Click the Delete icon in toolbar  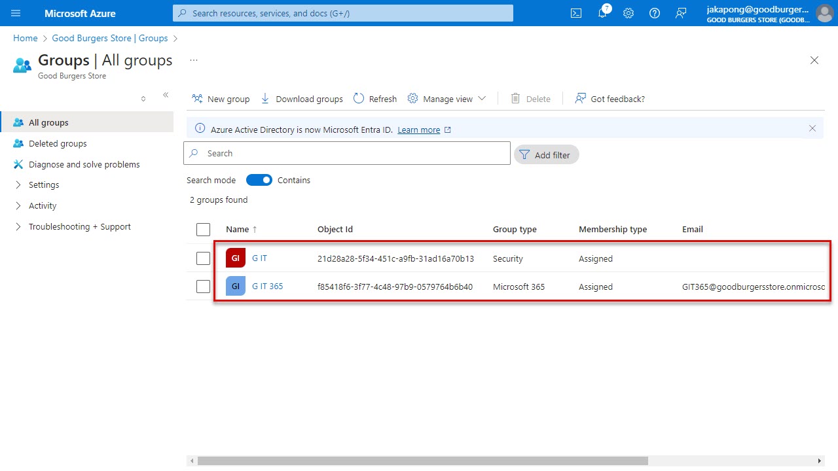tap(517, 98)
